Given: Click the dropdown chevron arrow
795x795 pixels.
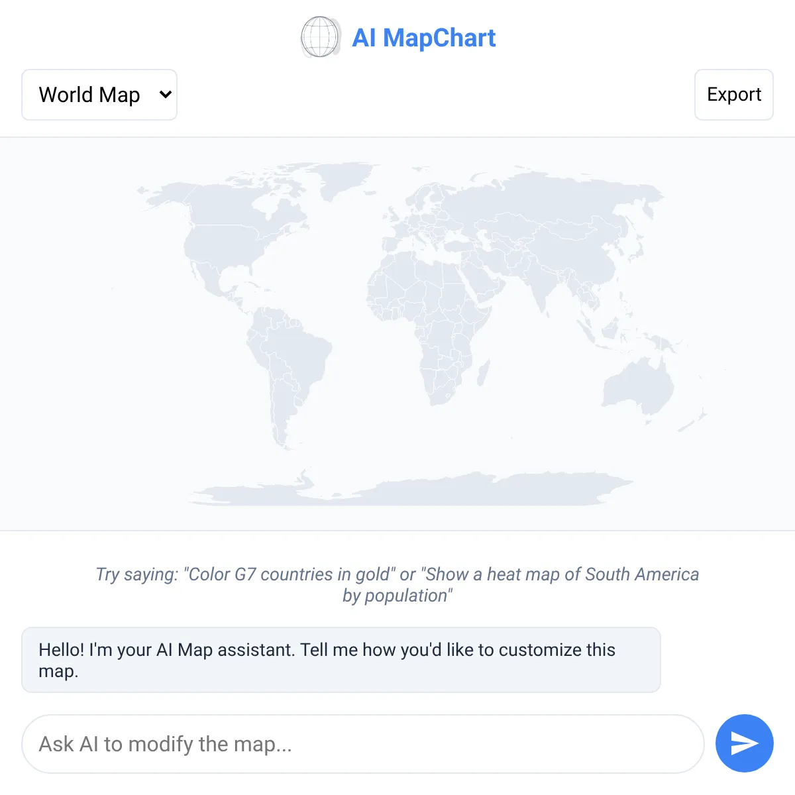Looking at the screenshot, I should 166,95.
